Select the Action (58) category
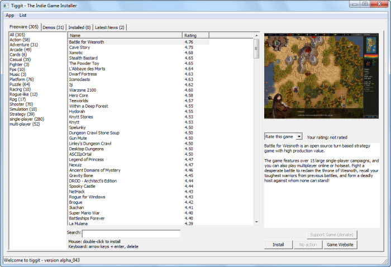The height and width of the screenshot is (267, 391). click(x=20, y=40)
